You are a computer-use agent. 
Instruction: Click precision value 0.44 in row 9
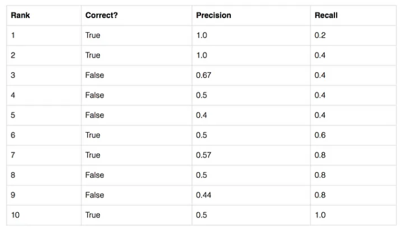point(203,195)
